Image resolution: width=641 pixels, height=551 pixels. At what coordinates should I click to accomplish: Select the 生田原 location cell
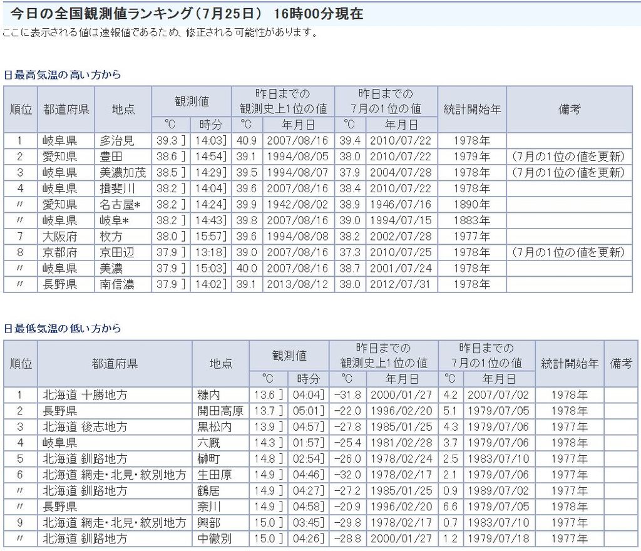click(x=213, y=475)
